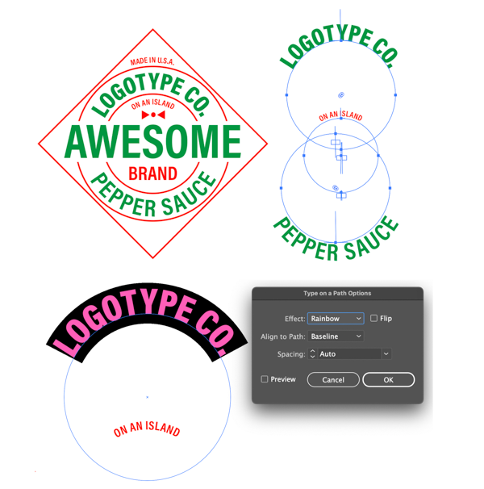
Task: Click the top circle's right anchor point
Action: (395, 94)
